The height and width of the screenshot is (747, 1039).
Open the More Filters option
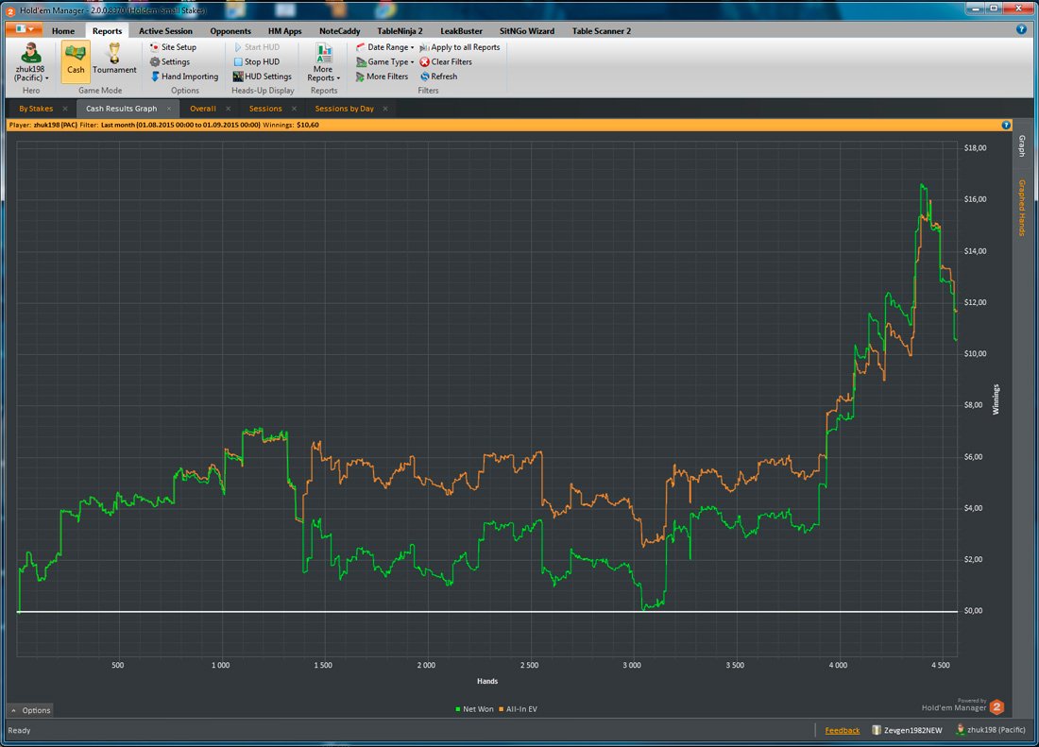coord(382,76)
